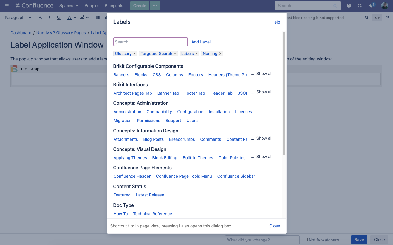
Task: Click the 'What did you change?' field
Action: [x=262, y=240]
